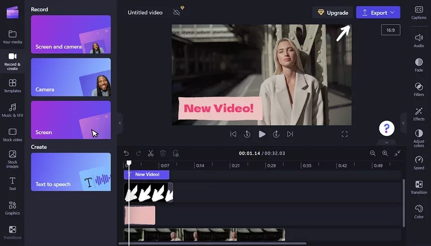
Task: Click the timeline horizontal scrollbar
Action: coord(213,243)
